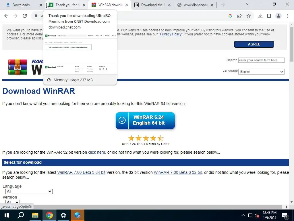294x221 pixels.
Task: Focus the site search input field
Action: click(261, 60)
